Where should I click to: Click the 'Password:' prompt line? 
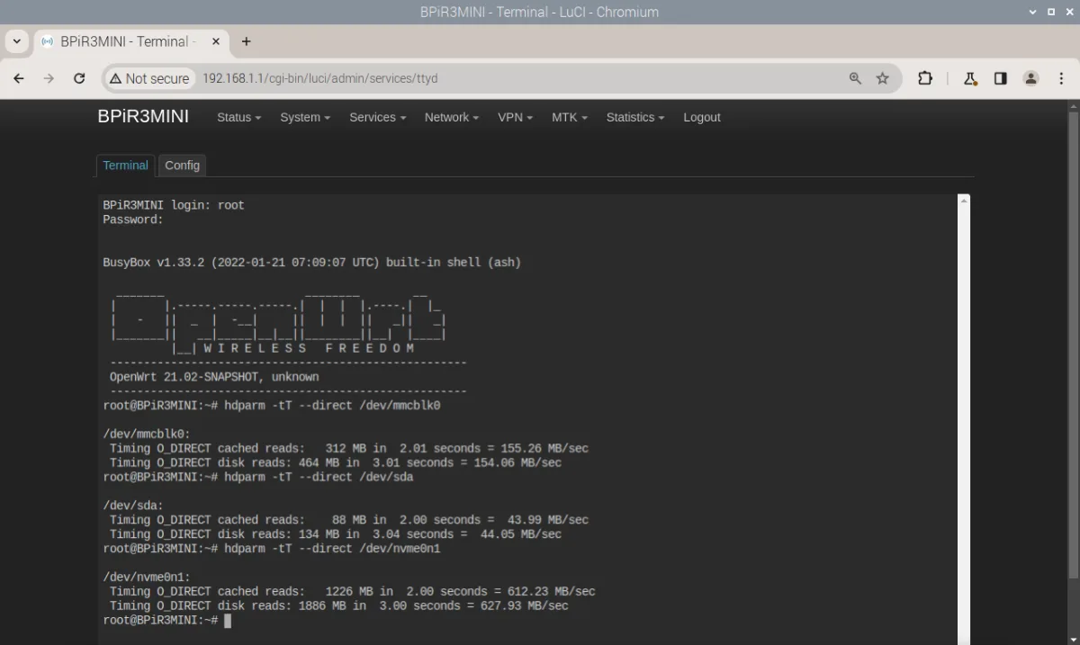point(133,219)
